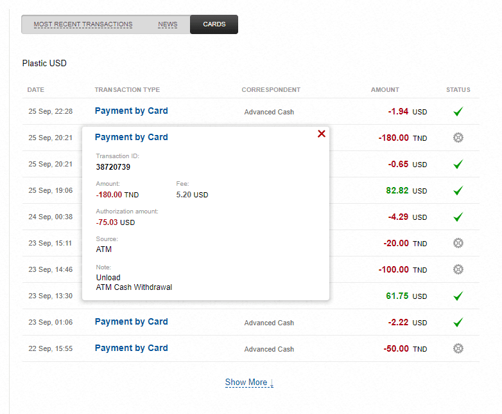
Task: Click the checkmark status for 61.75 USD
Action: point(458,296)
